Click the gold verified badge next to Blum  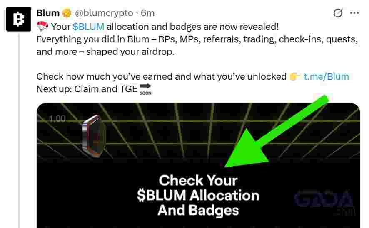(67, 13)
